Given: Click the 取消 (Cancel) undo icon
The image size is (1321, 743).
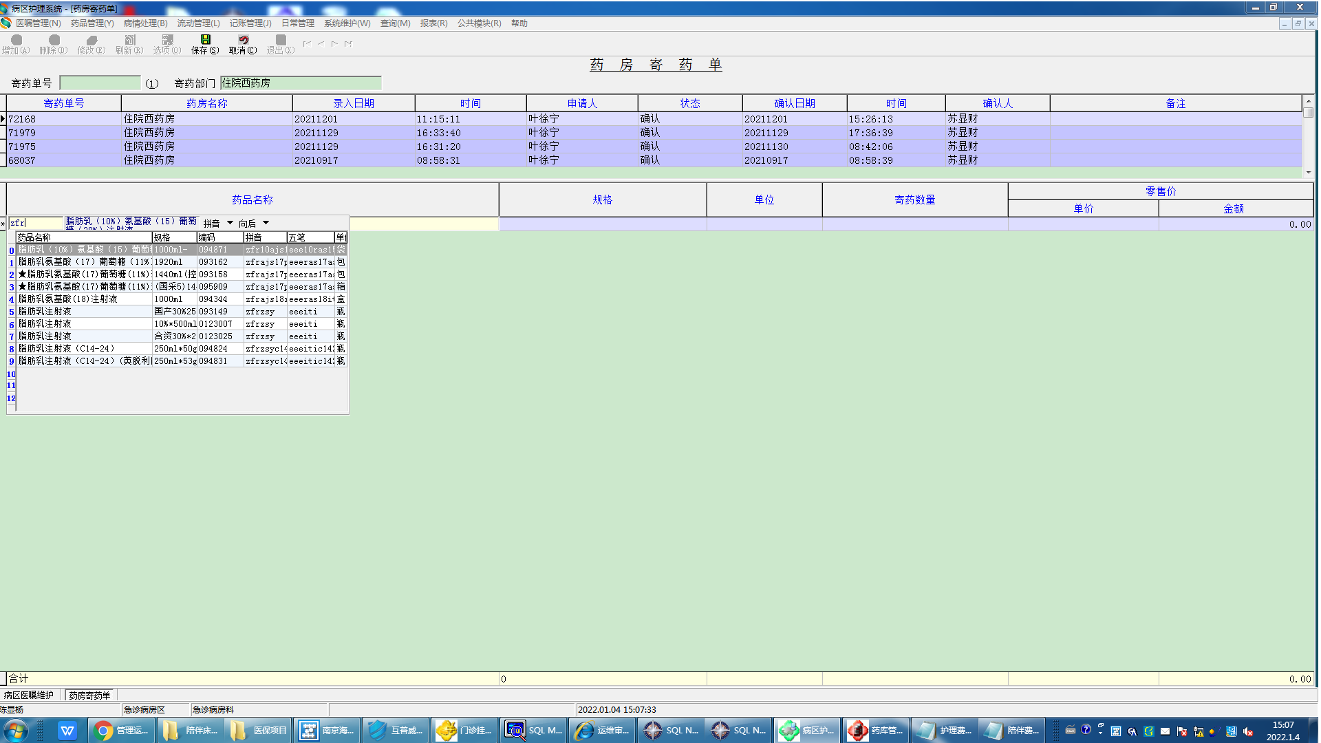Looking at the screenshot, I should click(243, 40).
